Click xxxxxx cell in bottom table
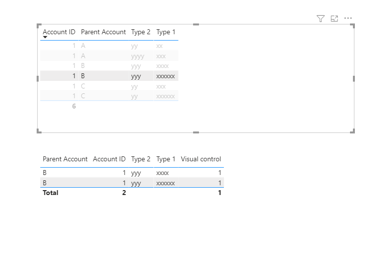Viewport: 372px width, 261px height. pyautogui.click(x=165, y=183)
